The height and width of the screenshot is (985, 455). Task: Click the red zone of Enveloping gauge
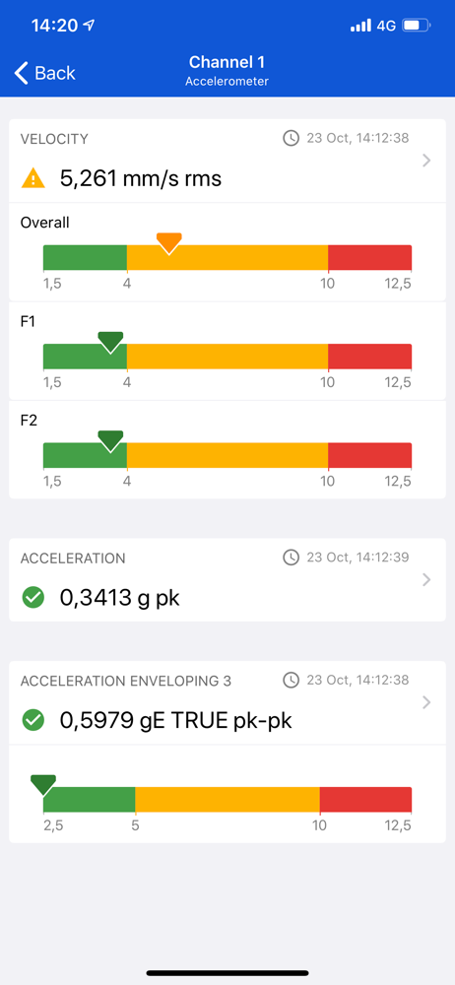point(365,799)
